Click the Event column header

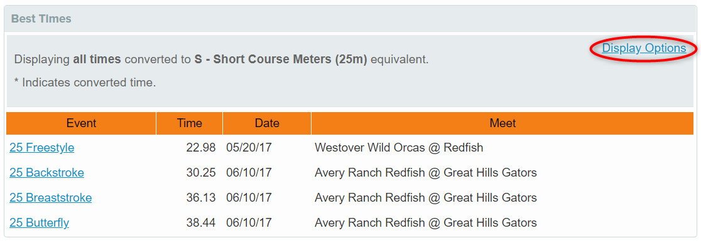pyautogui.click(x=81, y=123)
